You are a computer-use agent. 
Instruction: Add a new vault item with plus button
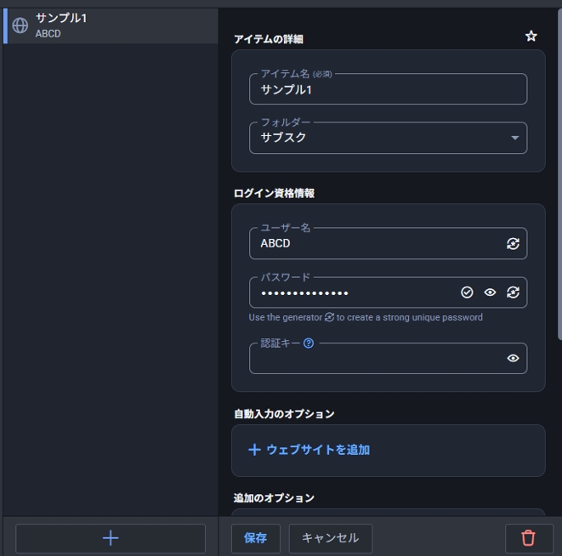point(111,538)
